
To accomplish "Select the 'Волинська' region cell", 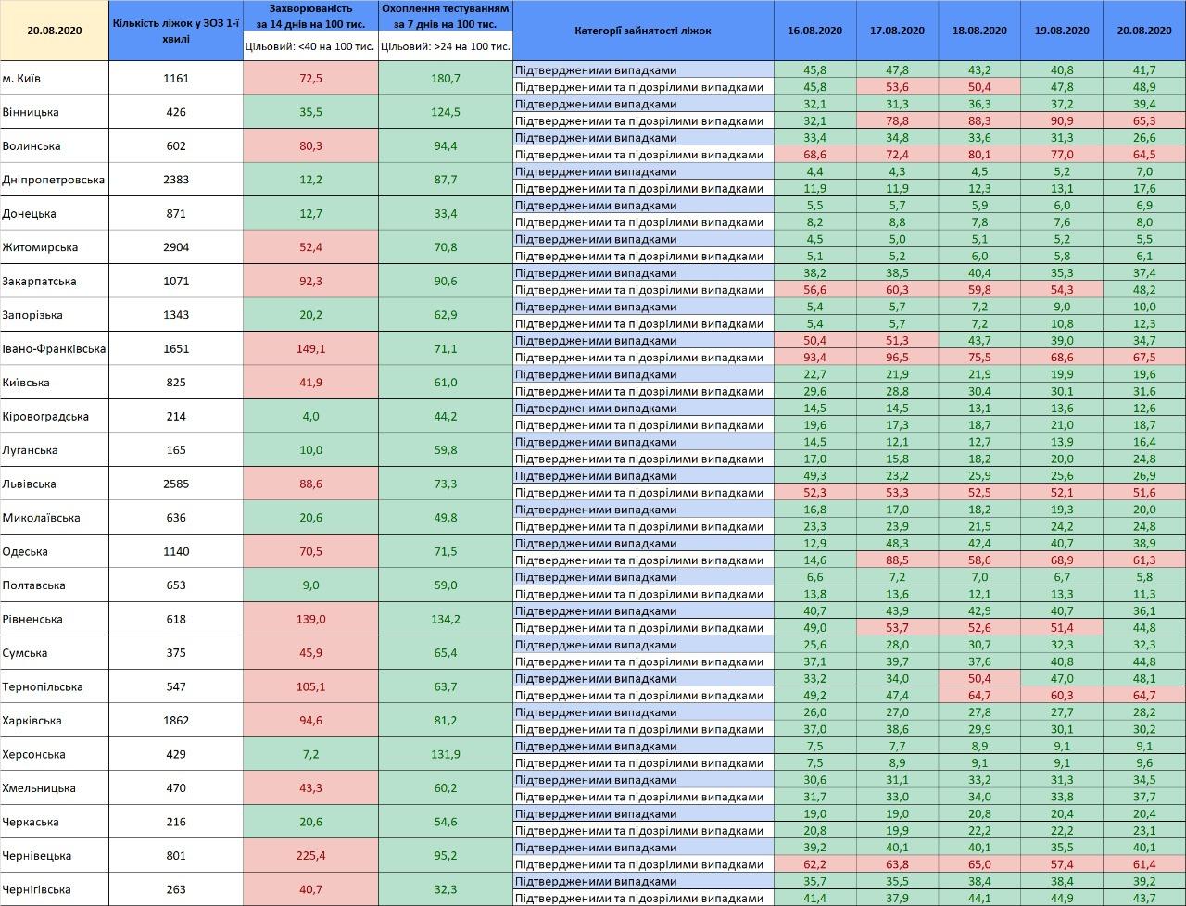I will pyautogui.click(x=54, y=146).
